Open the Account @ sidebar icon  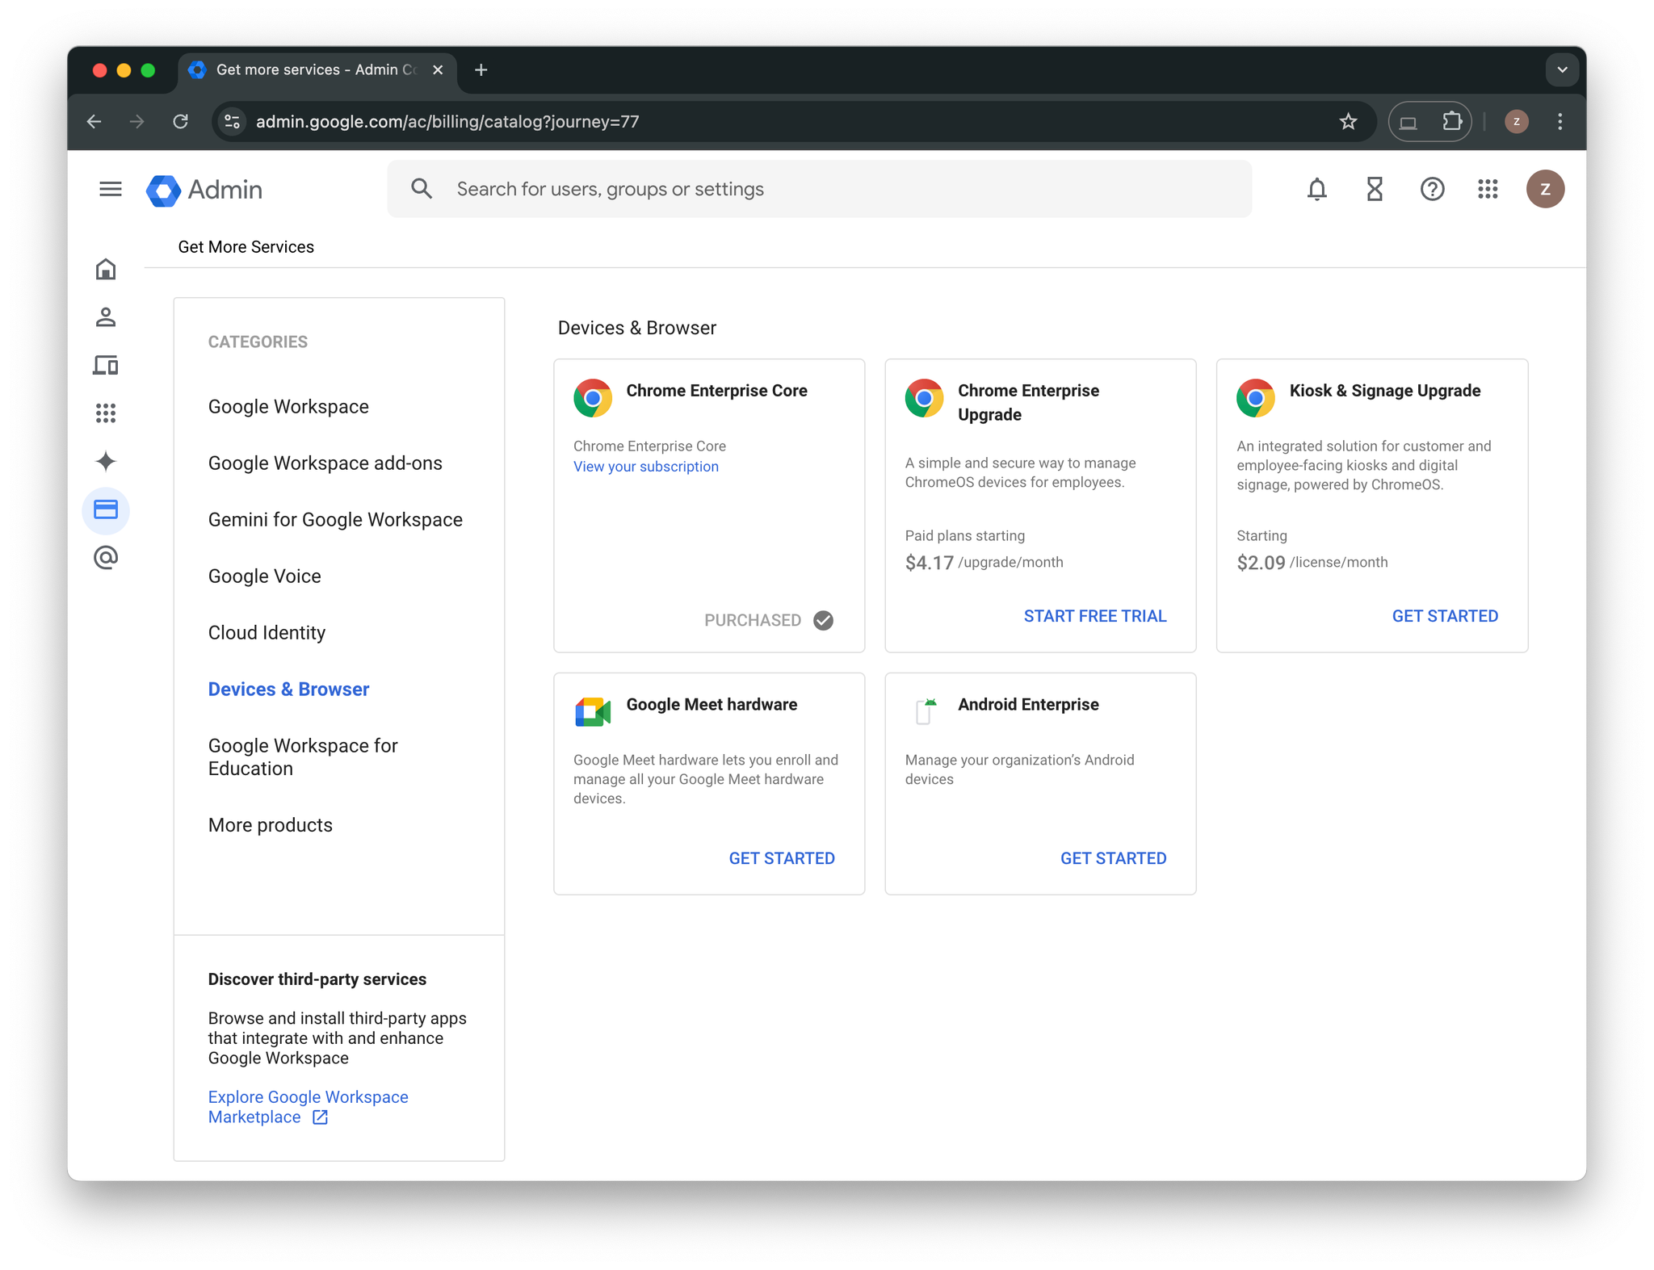106,558
